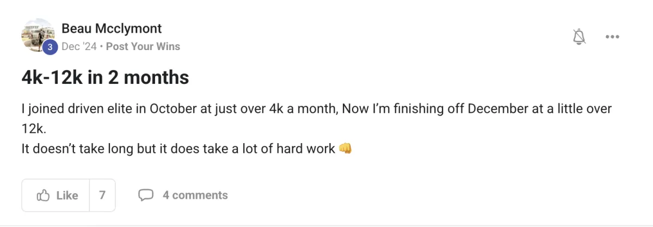Open Beau Mcclymont's profile picture
The width and height of the screenshot is (653, 227).
click(37, 35)
